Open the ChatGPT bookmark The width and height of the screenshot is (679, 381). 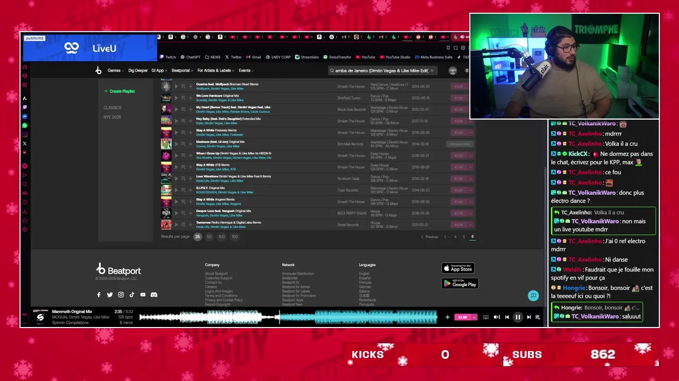[x=190, y=57]
